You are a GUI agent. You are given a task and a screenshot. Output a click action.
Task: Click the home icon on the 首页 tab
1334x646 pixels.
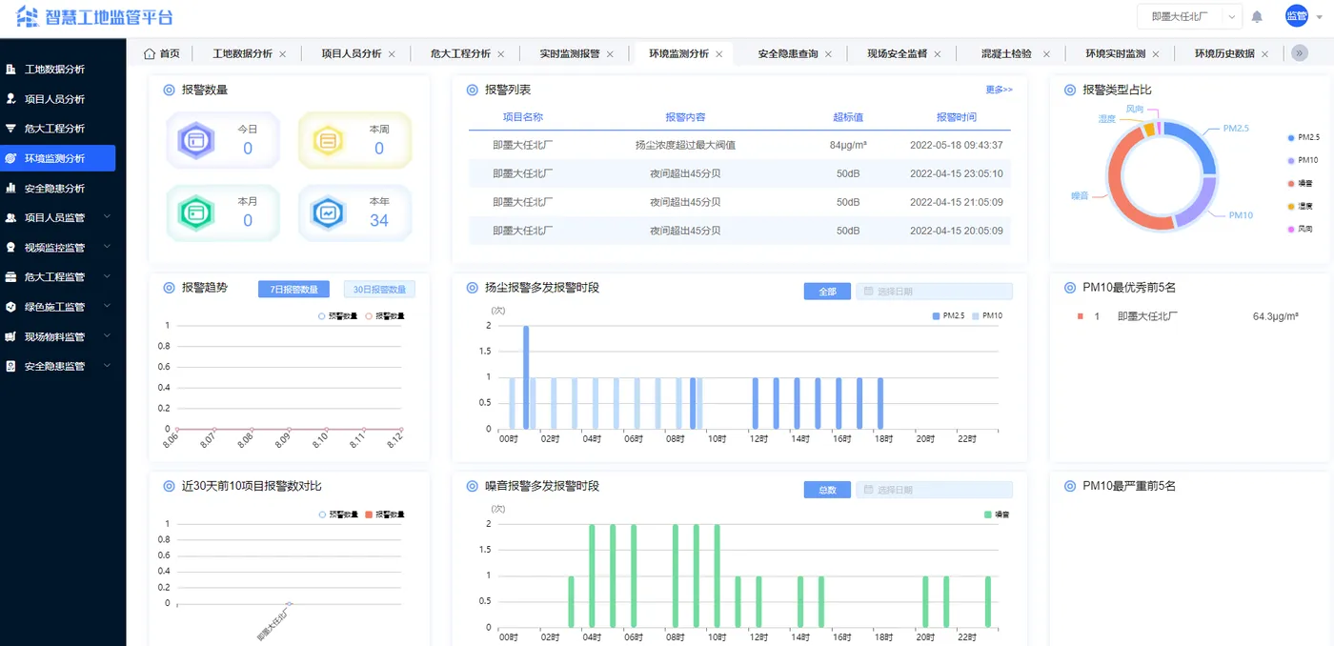pos(149,53)
